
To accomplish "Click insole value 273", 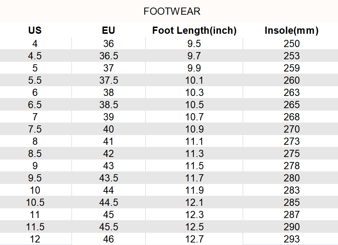I will click(292, 142).
